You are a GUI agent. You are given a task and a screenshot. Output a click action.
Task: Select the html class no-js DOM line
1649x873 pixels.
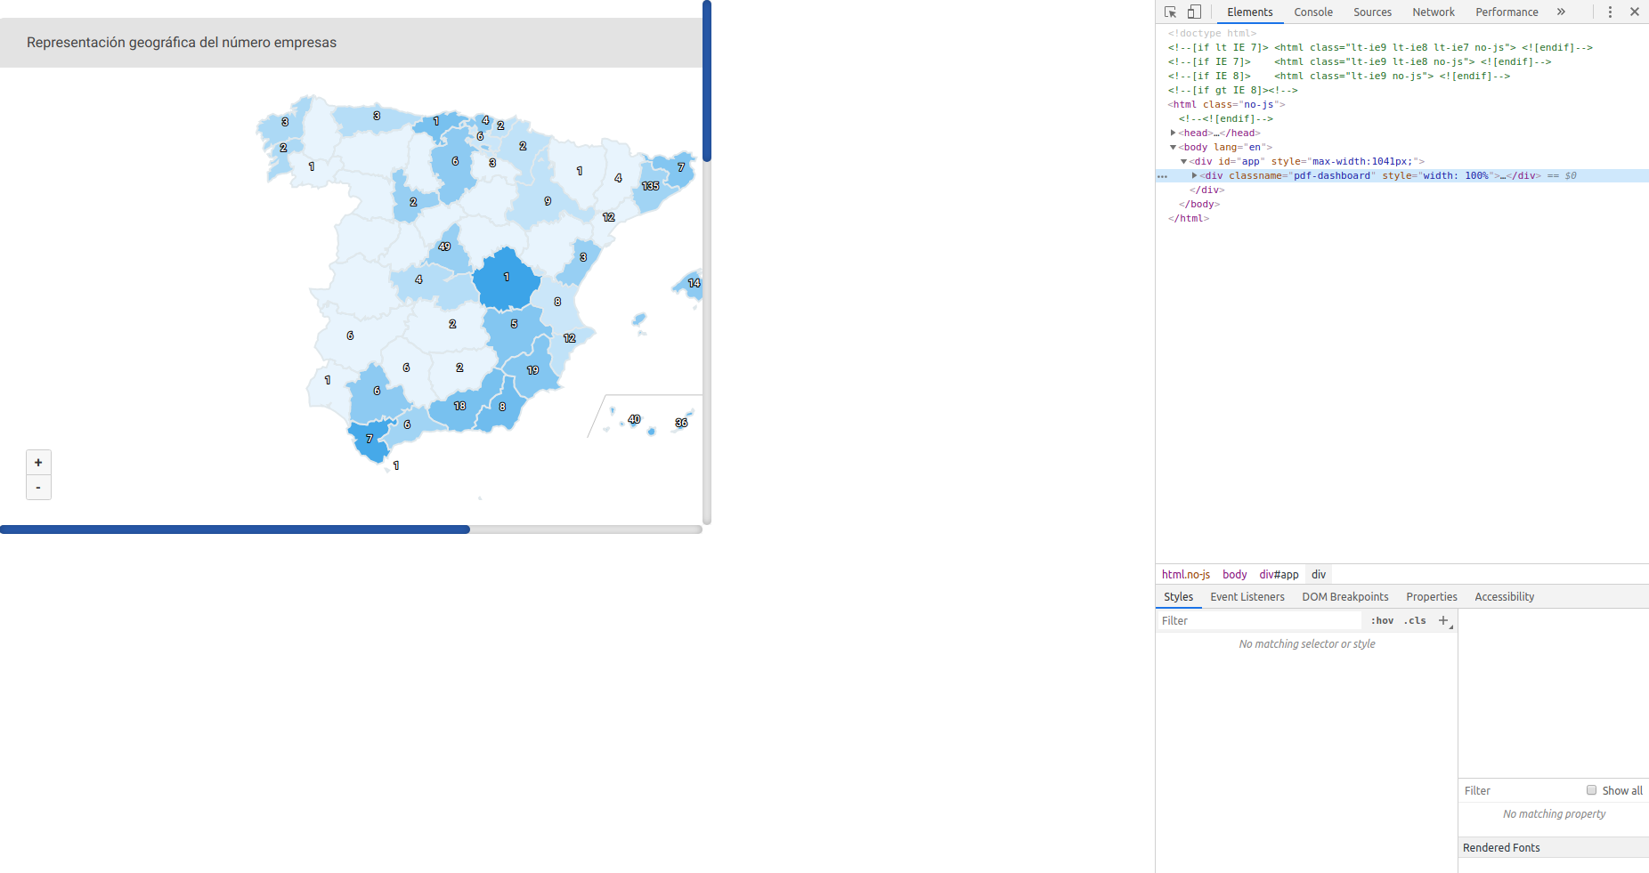[1226, 104]
